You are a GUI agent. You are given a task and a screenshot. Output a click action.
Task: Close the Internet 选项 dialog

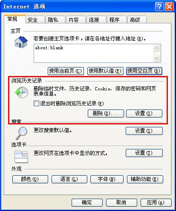point(169,6)
